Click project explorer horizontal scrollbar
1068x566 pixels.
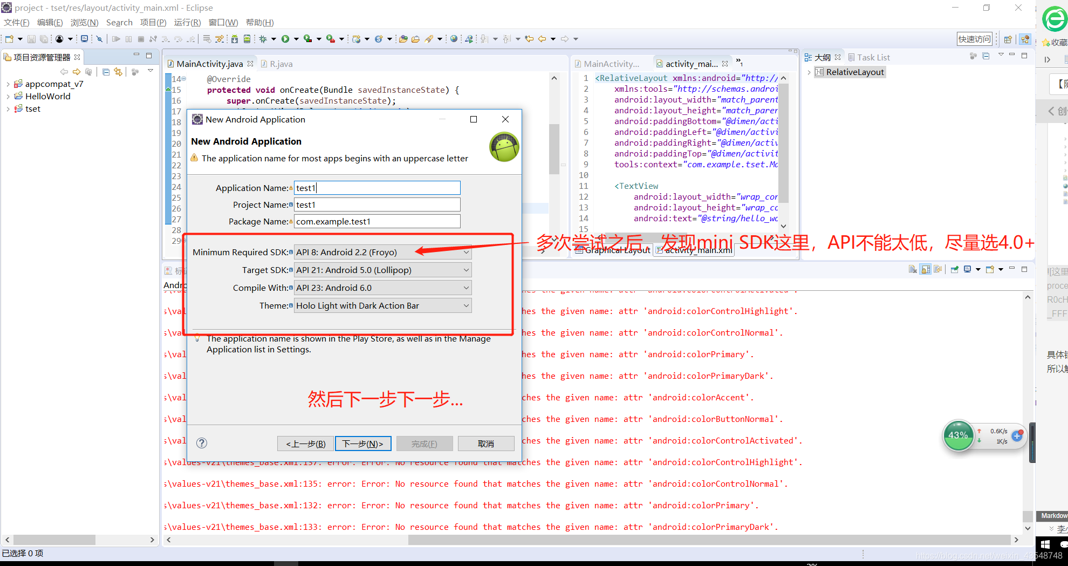point(54,540)
